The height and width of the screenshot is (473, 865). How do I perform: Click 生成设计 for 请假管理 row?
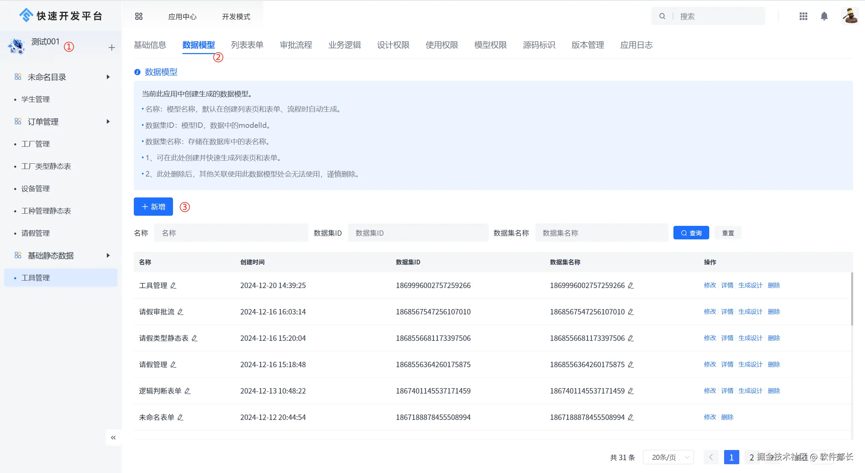pyautogui.click(x=750, y=364)
